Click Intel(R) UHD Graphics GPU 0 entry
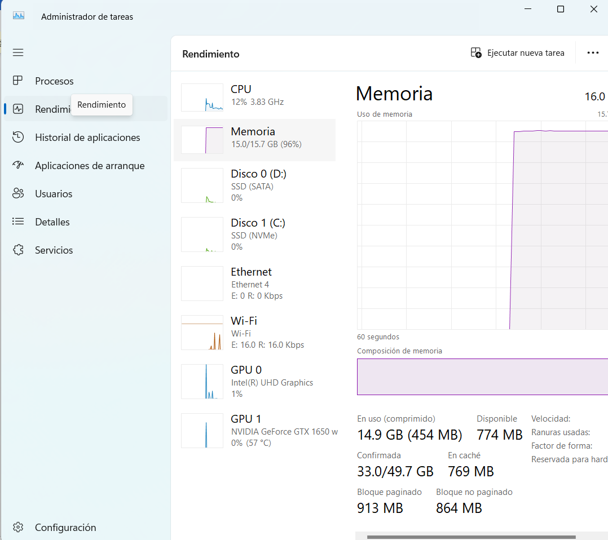The width and height of the screenshot is (608, 540). [x=255, y=382]
